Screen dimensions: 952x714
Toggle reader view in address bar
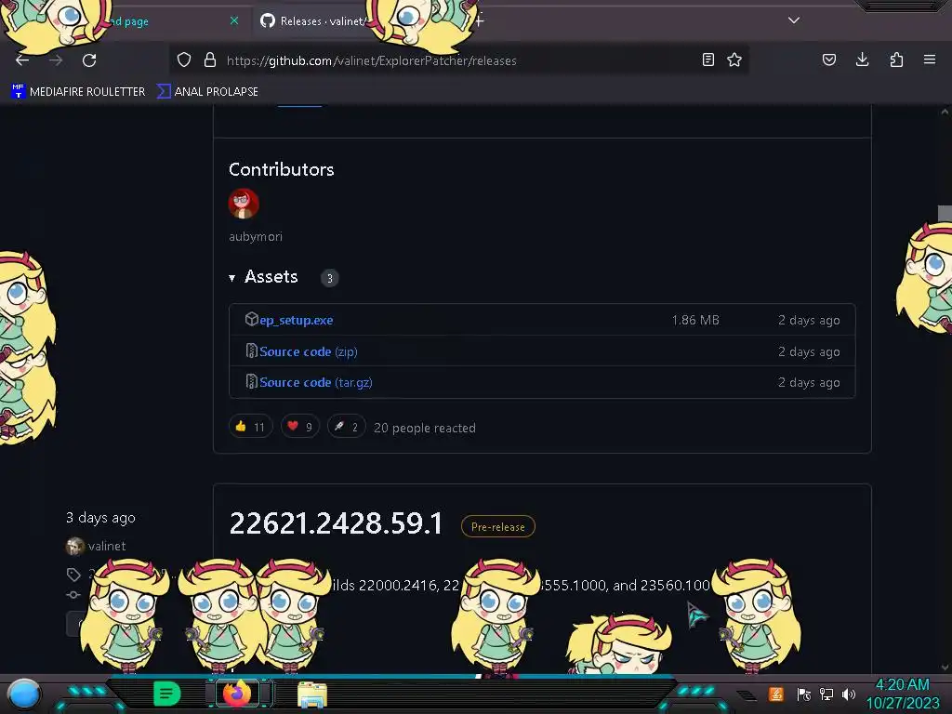coord(707,59)
